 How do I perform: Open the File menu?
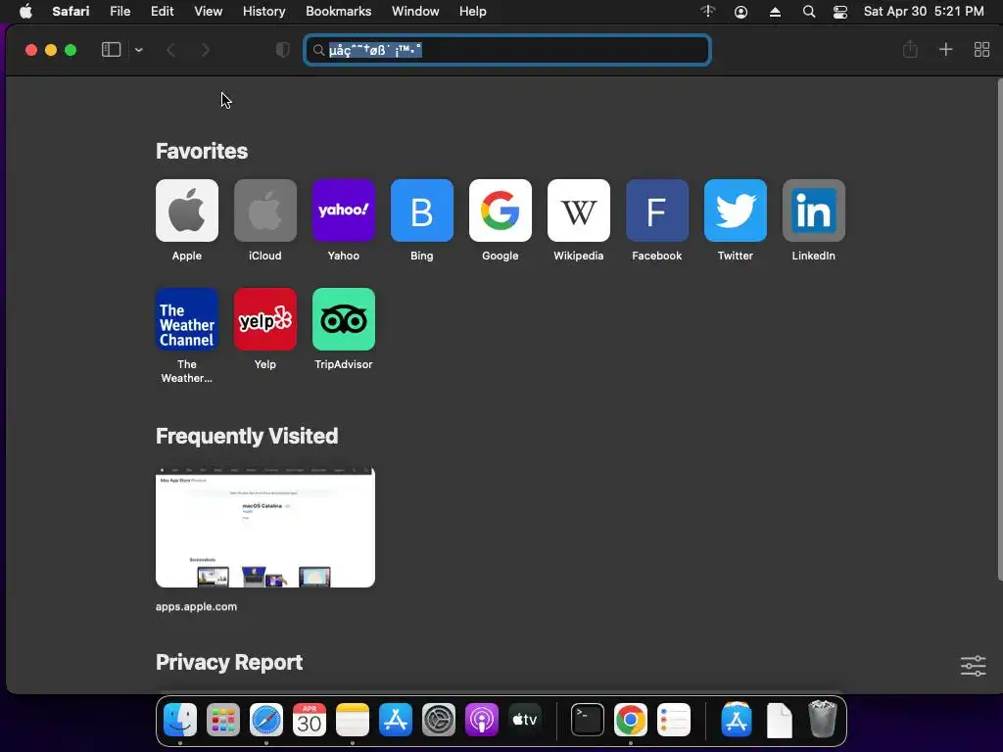click(x=120, y=12)
